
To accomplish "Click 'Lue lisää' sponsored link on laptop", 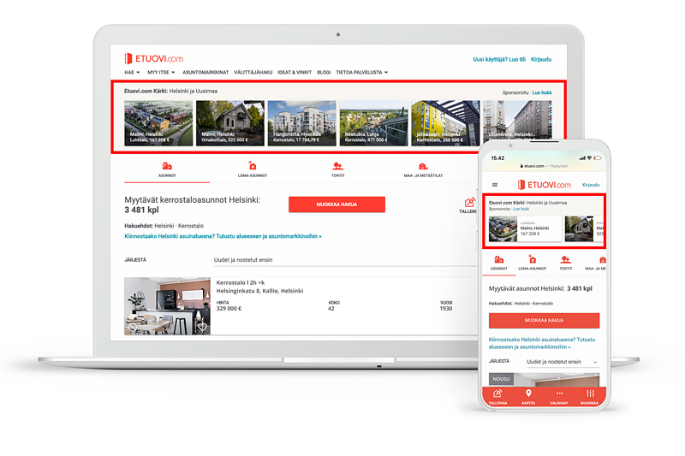I will click(542, 92).
